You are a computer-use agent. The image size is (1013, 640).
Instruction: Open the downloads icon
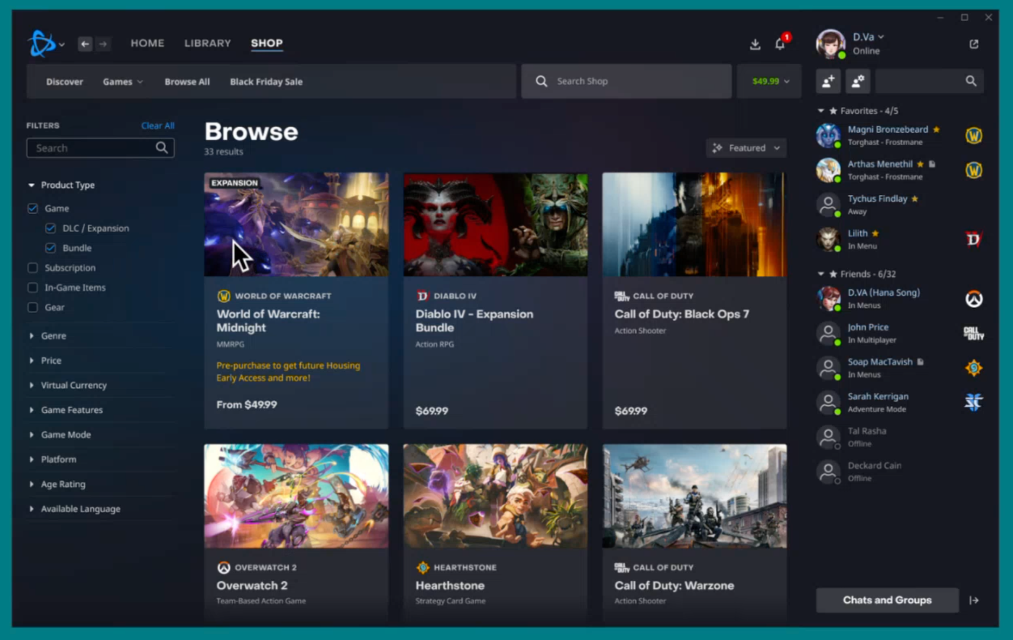pyautogui.click(x=755, y=44)
